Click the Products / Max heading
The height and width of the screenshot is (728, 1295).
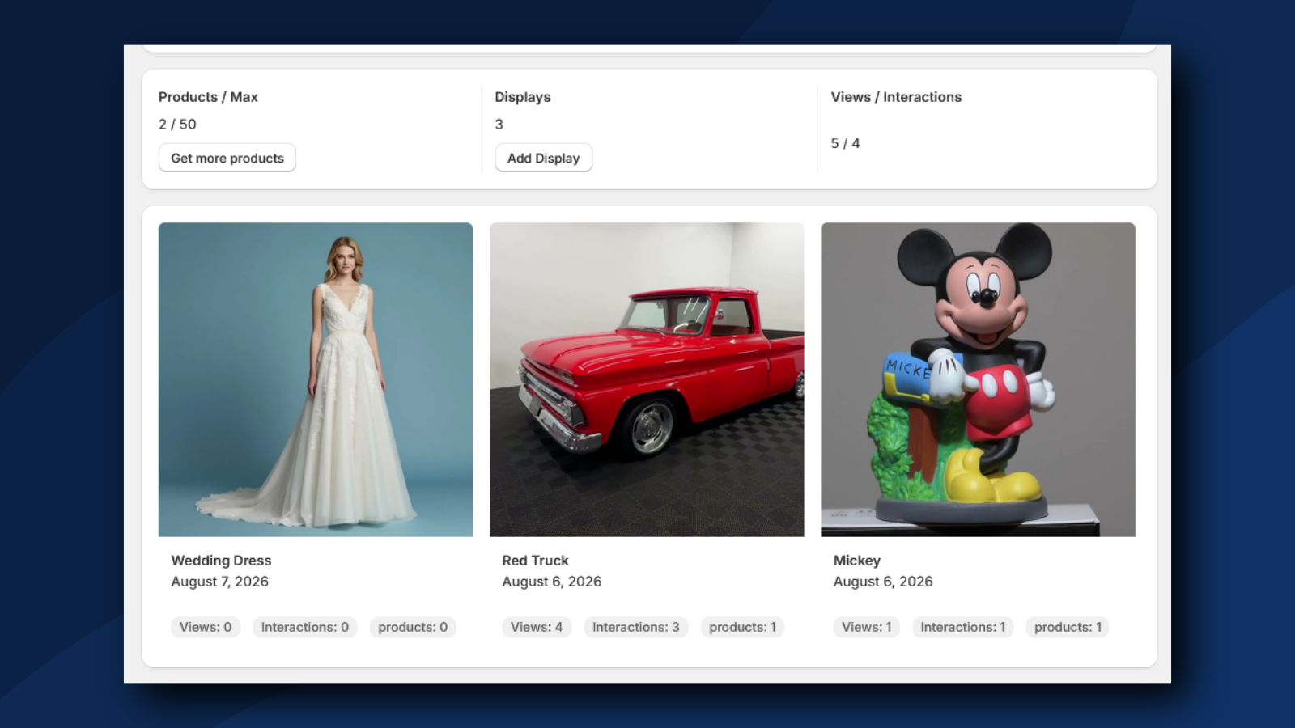click(x=208, y=97)
